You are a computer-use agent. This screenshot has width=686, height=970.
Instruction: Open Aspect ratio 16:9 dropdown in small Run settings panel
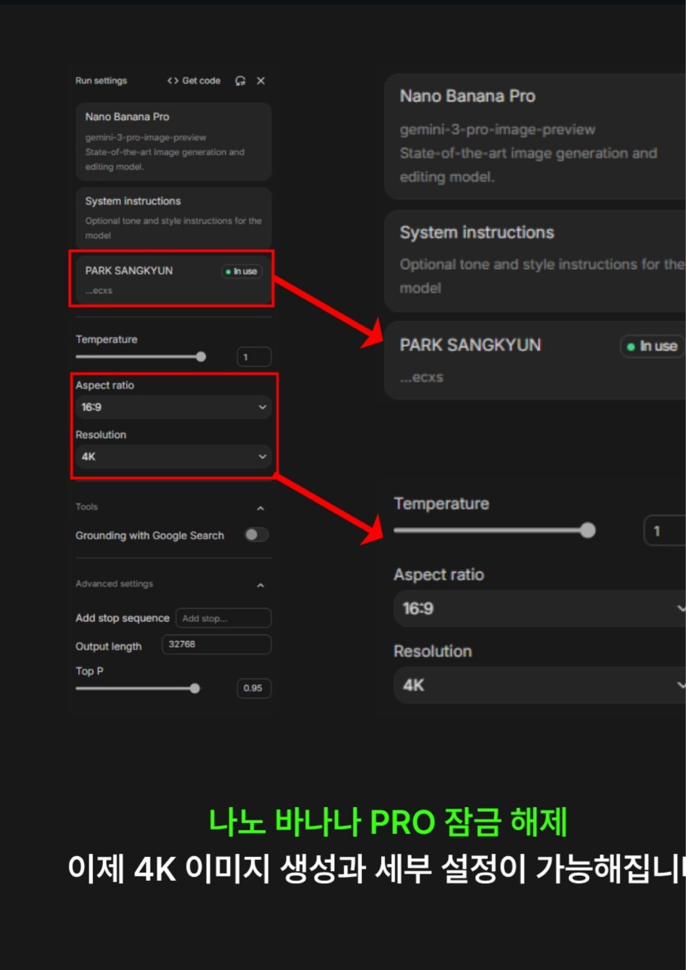pos(174,407)
